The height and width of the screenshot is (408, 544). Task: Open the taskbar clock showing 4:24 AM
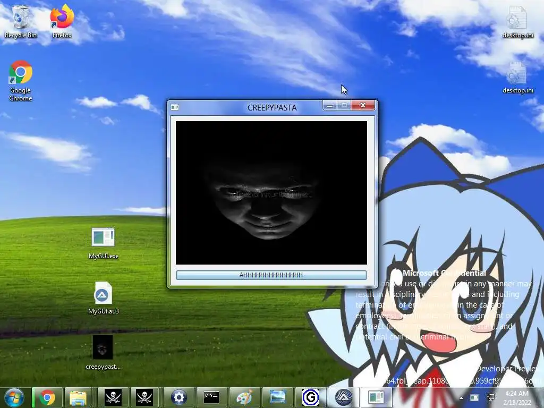coord(517,398)
